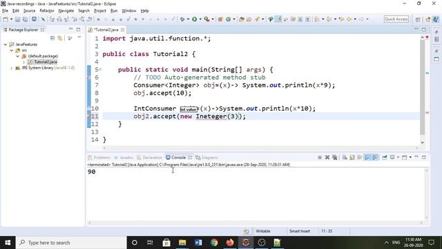Click the Quick Access search field
Screen dimensions: 442x249
tap(396, 19)
